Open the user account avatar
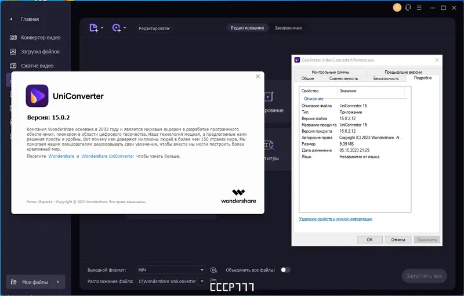Viewport: 464px width, 296px height. tap(397, 8)
